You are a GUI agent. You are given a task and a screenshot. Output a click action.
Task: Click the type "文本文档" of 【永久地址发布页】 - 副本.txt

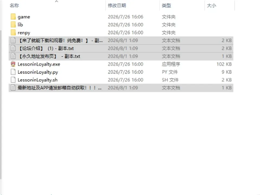coord(171,56)
